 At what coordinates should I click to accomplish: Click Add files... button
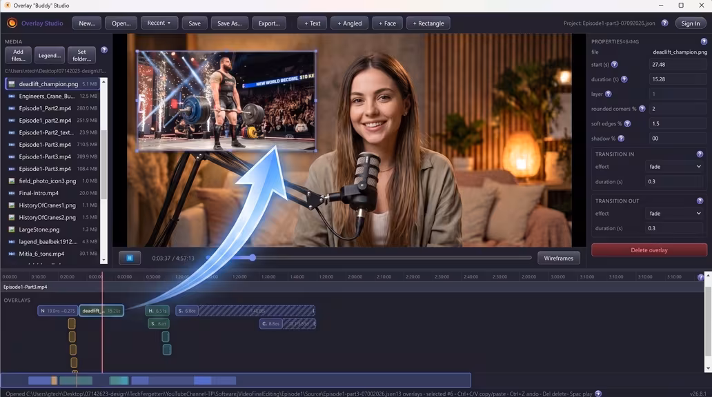[x=18, y=55]
